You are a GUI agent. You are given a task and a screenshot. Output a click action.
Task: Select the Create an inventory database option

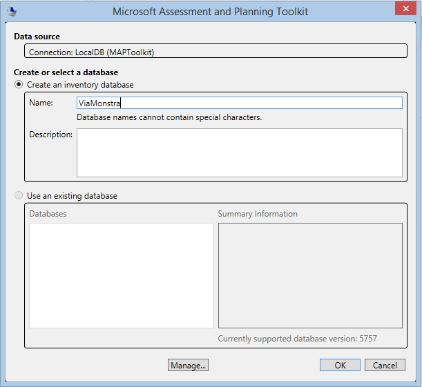coord(19,85)
